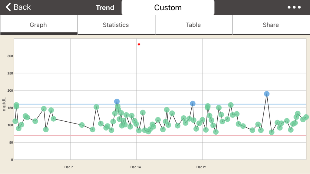
Task: Tap the Trend title label
Action: pyautogui.click(x=105, y=8)
